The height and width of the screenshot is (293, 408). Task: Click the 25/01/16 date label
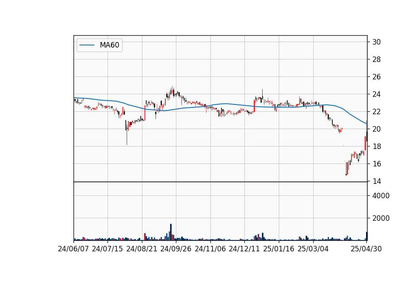pyautogui.click(x=279, y=249)
